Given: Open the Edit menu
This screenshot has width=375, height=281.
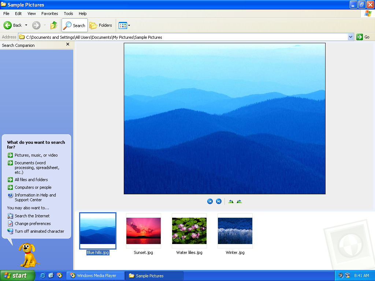Looking at the screenshot, I should (18, 14).
